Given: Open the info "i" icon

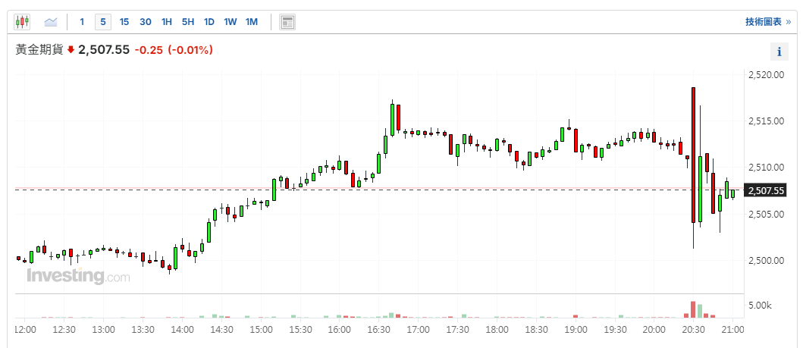Looking at the screenshot, I should [x=778, y=52].
